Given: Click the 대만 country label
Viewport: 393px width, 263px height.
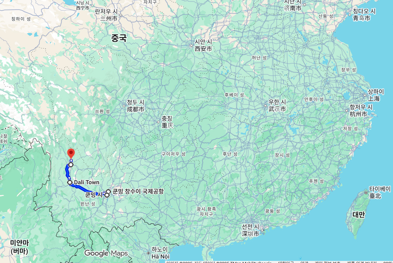Looking at the screenshot, I should 359,215.
